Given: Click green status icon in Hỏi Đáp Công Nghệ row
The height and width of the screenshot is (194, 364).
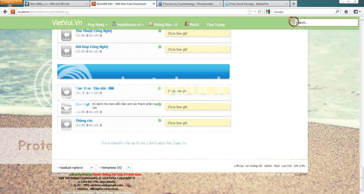Looking at the screenshot, I should pos(160,47).
